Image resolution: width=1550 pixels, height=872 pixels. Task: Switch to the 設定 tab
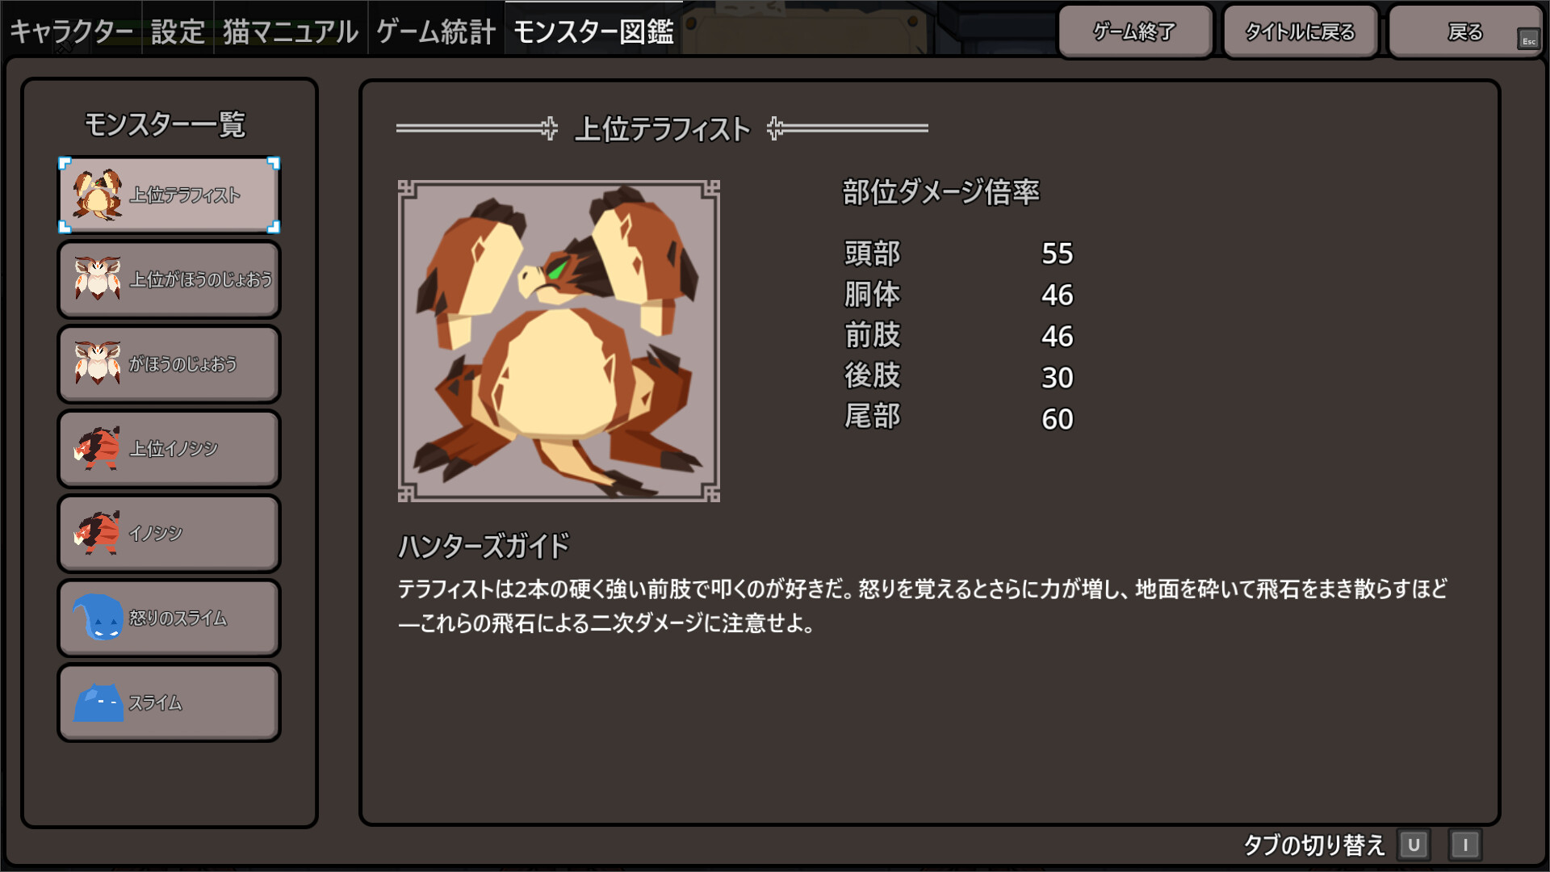[178, 31]
